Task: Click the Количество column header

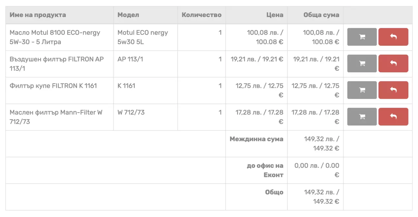Action: click(x=202, y=15)
